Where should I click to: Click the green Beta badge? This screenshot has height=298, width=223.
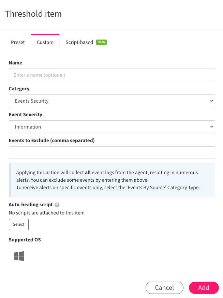[101, 42]
